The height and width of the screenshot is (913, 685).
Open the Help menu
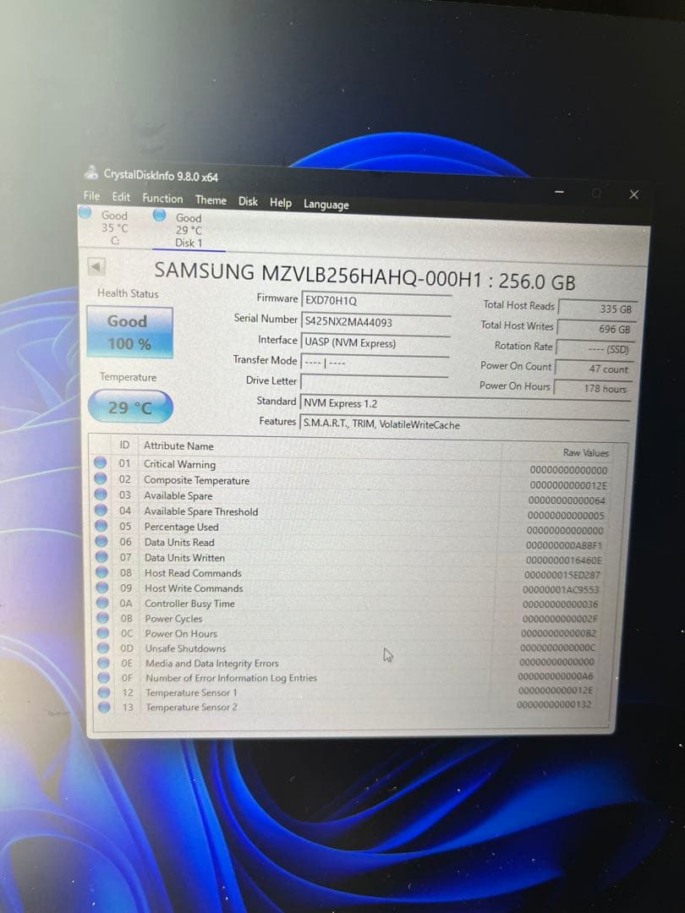click(x=281, y=203)
